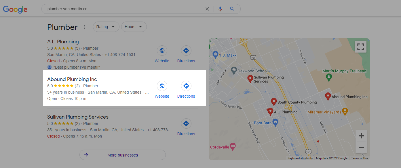This screenshot has width=401, height=168.
Task: Click Directions link text for Sullivan Plumbing Services
Action: click(186, 134)
